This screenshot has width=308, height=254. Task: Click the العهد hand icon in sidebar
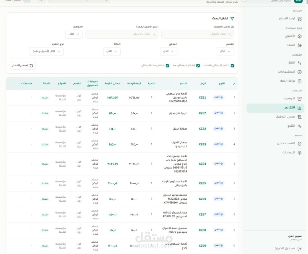299,45
